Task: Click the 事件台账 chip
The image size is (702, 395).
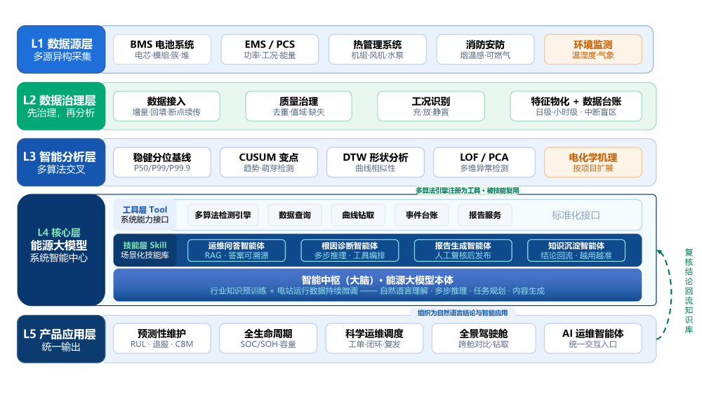Action: click(422, 215)
